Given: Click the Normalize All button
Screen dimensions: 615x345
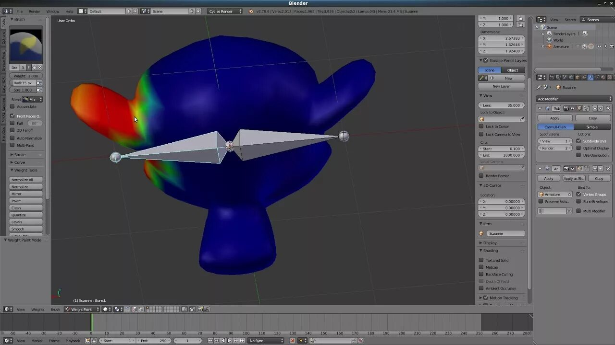Looking at the screenshot, I should 26,180.
